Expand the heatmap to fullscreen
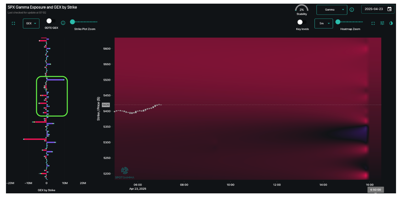400x197 pixels. [373, 24]
